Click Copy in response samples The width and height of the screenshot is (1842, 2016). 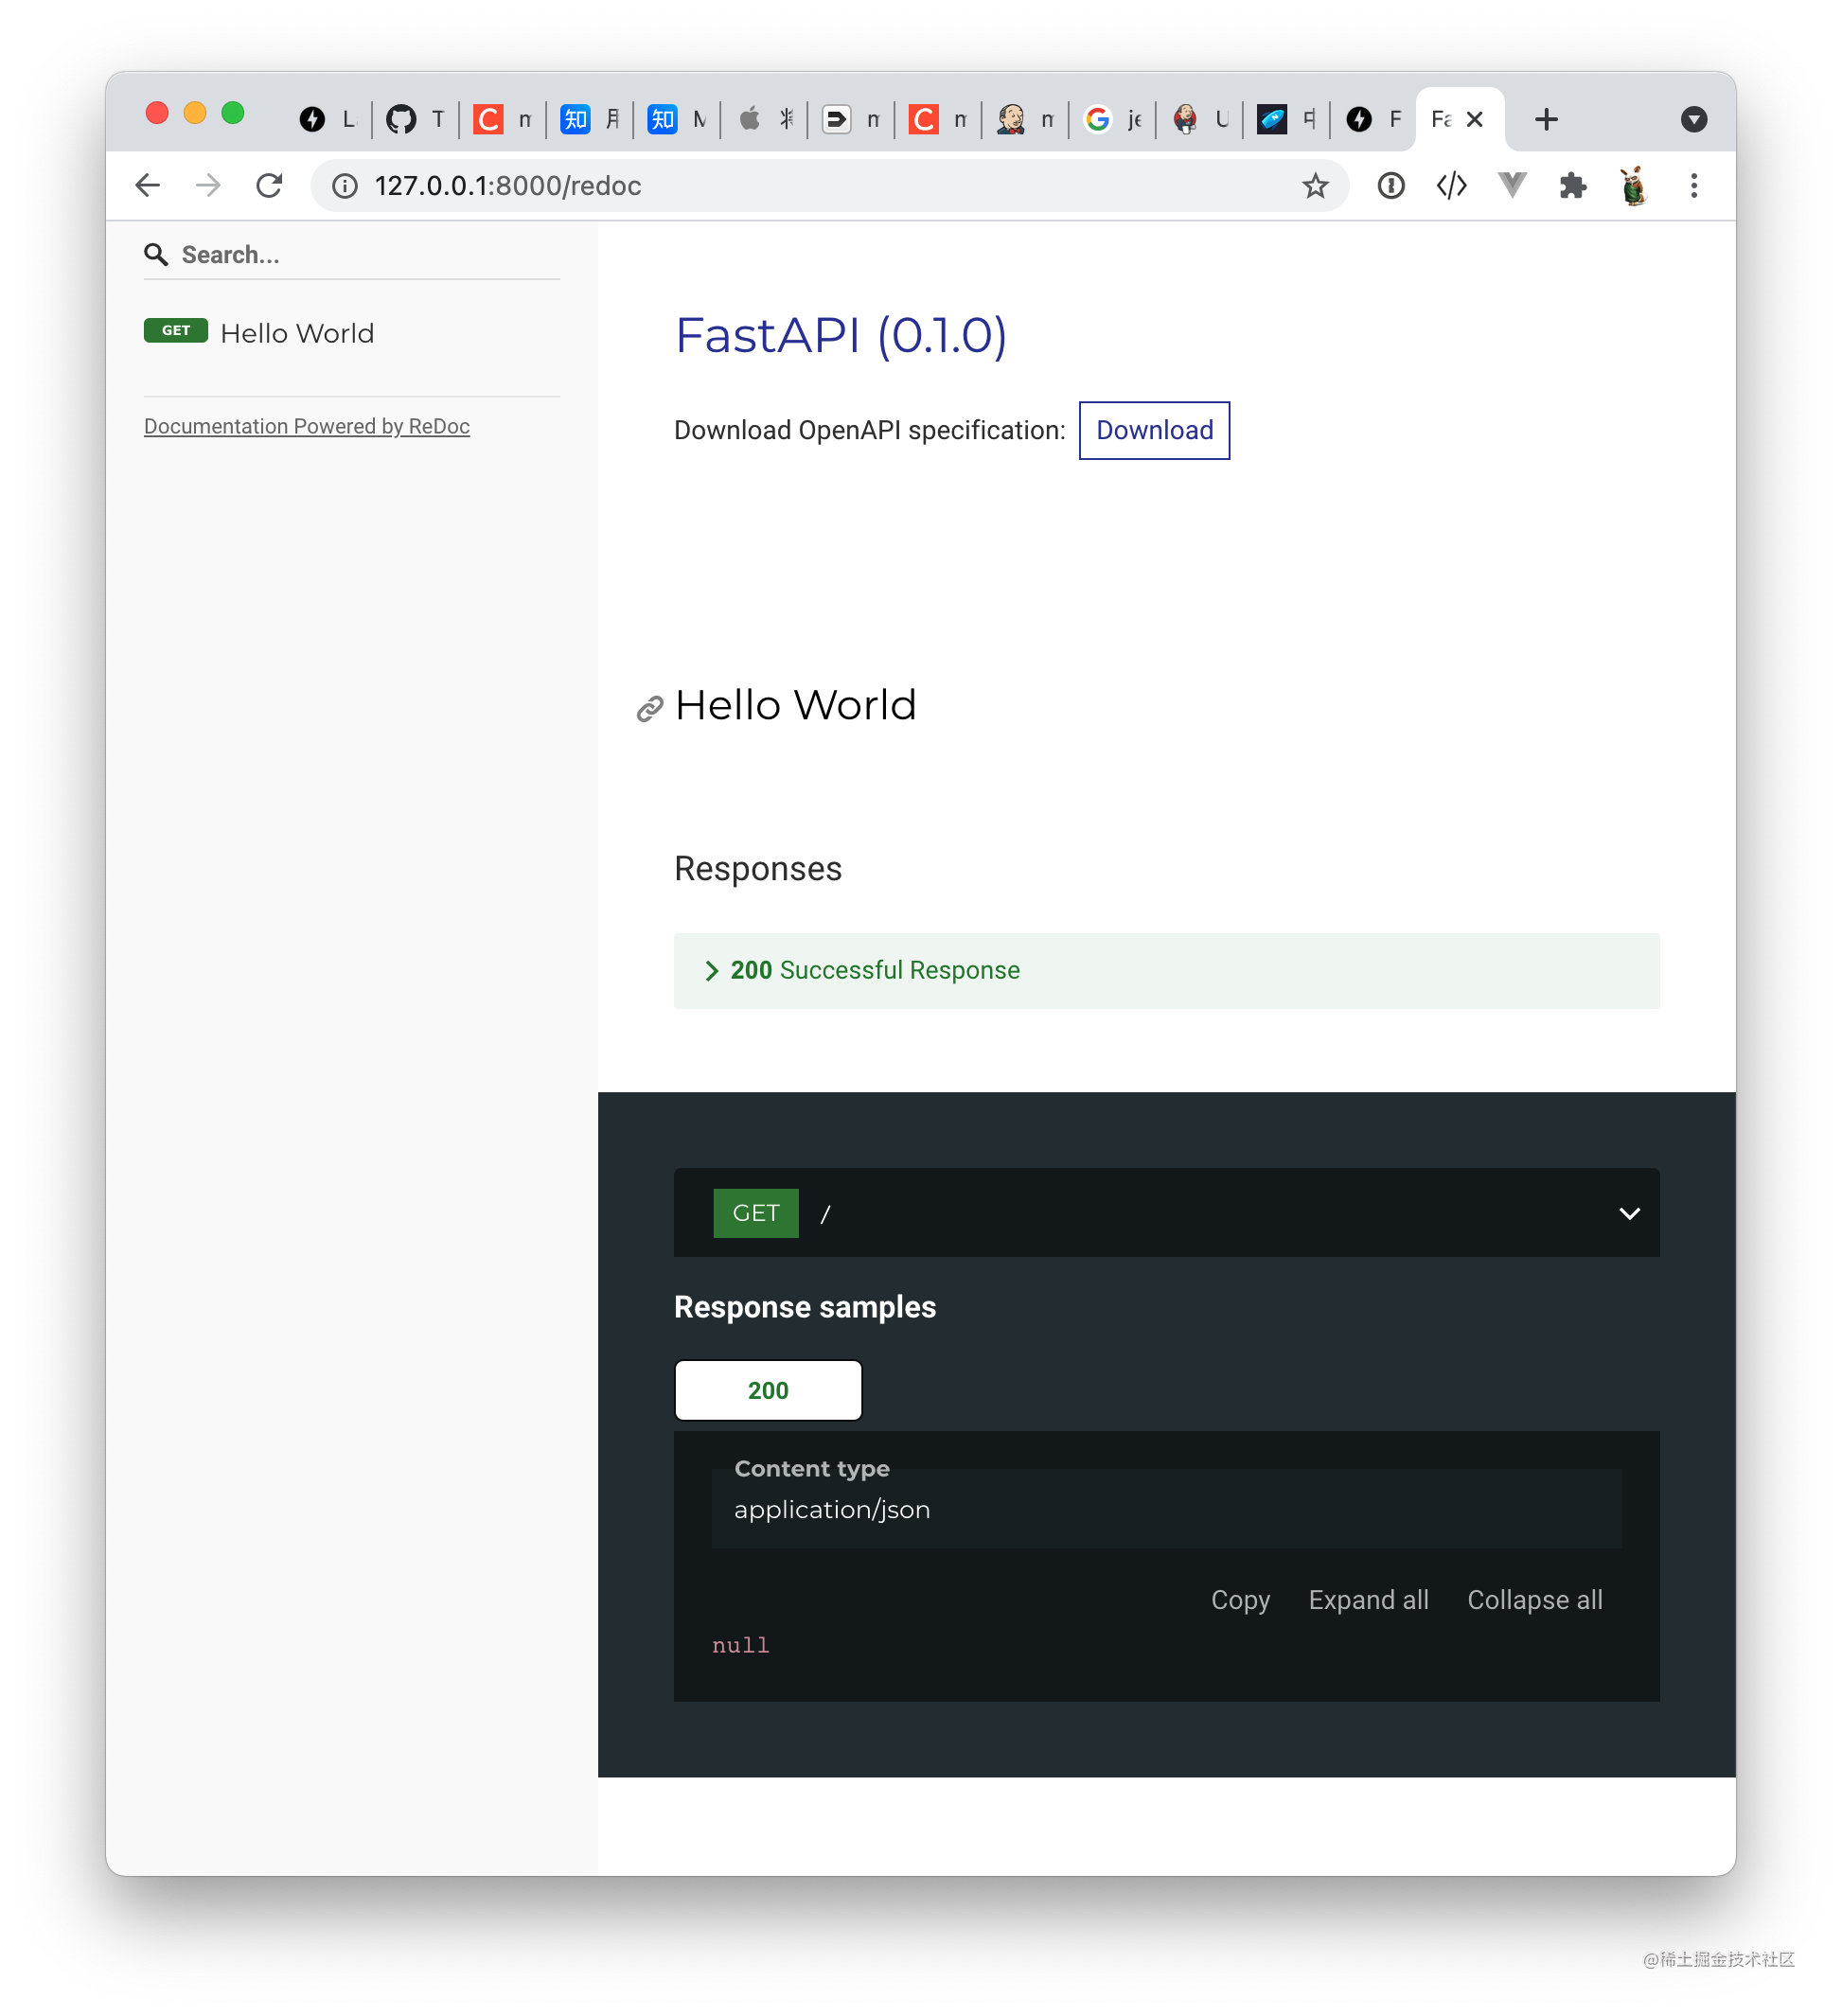1240,1600
